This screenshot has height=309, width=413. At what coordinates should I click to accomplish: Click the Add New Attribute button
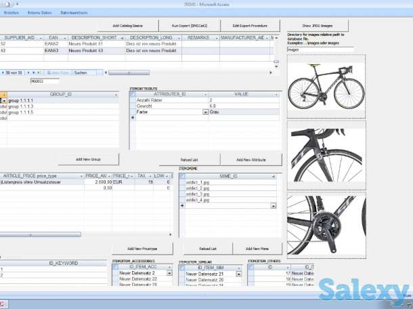pyautogui.click(x=251, y=160)
